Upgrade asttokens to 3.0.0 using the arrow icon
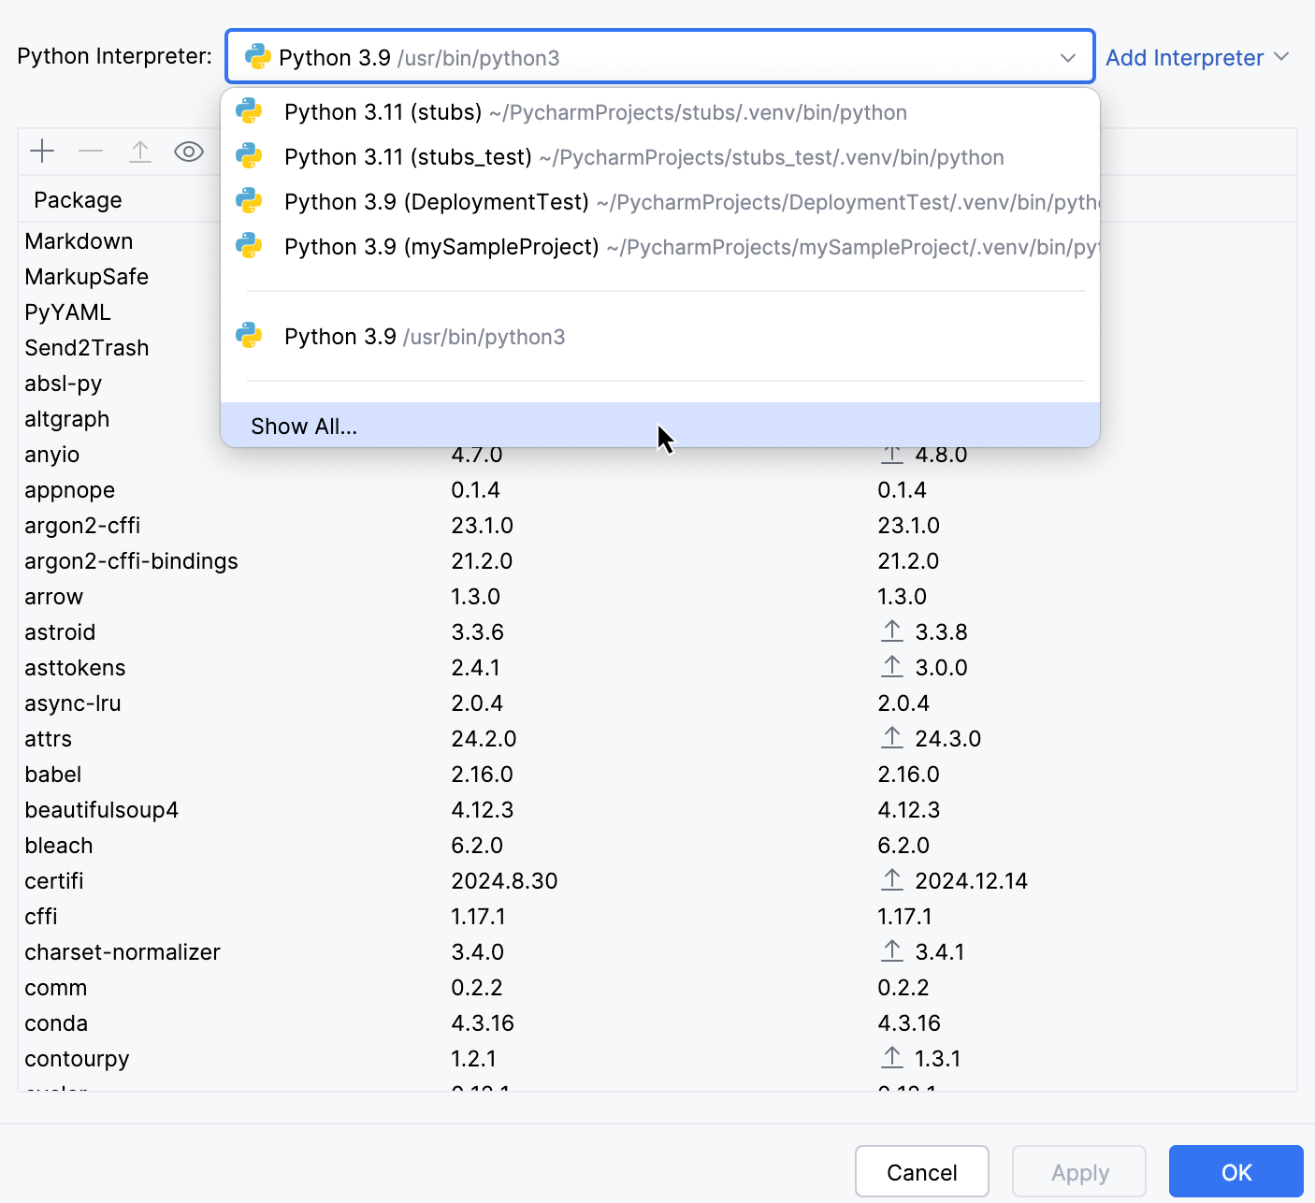This screenshot has width=1315, height=1203. (x=891, y=666)
